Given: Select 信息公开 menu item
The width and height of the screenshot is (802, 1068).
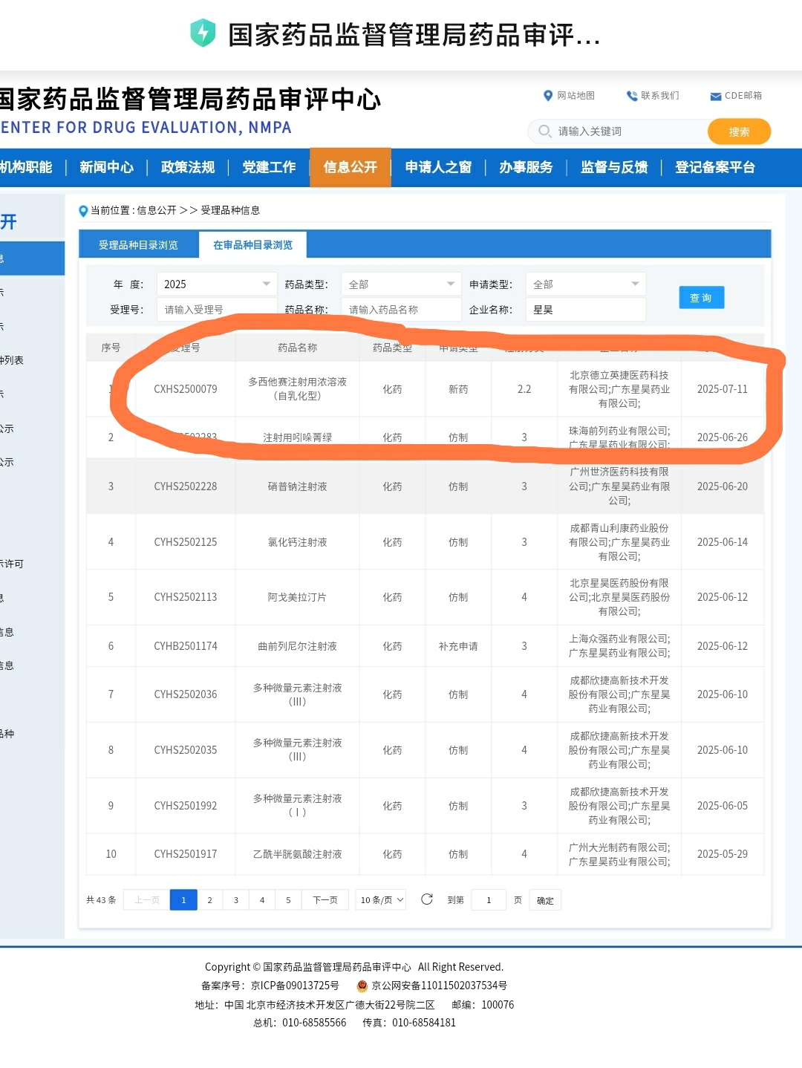Looking at the screenshot, I should tap(351, 167).
